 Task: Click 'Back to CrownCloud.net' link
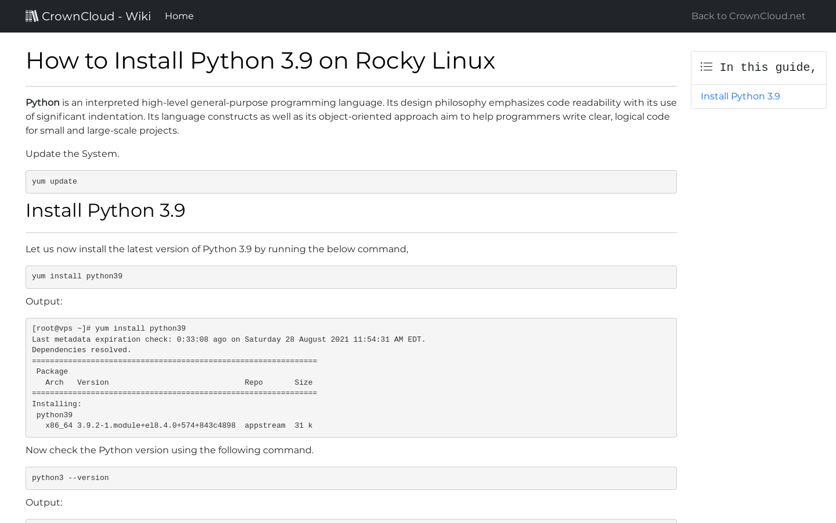748,16
